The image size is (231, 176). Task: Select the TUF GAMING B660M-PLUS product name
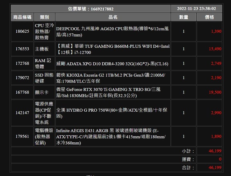[x=113, y=49]
